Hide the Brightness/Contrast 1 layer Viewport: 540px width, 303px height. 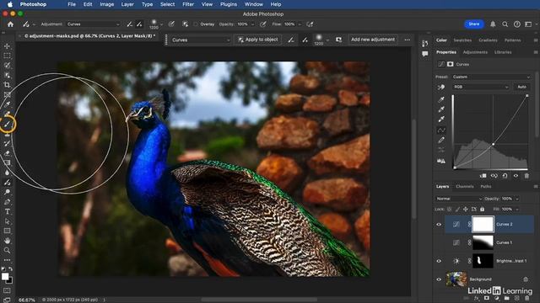(439, 261)
